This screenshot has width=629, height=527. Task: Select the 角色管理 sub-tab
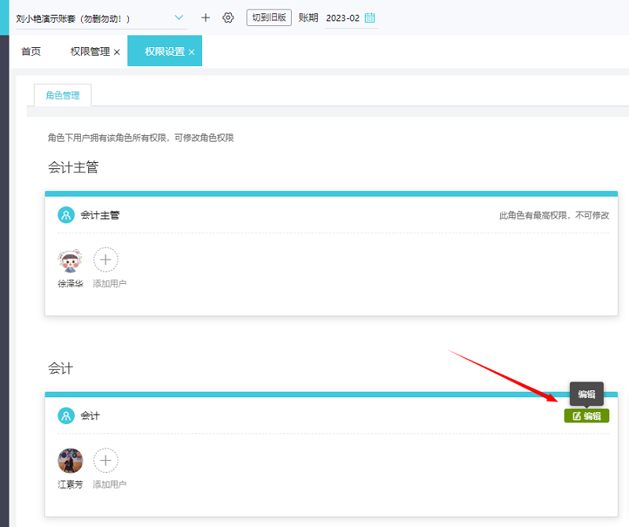(x=63, y=95)
